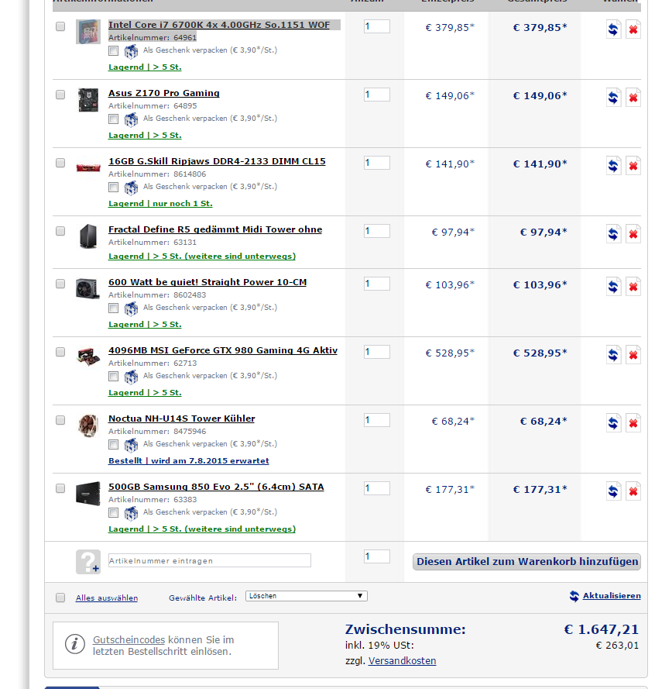
Task: Select the G.Skill Ripjaws row checkbox
Action: (60, 163)
